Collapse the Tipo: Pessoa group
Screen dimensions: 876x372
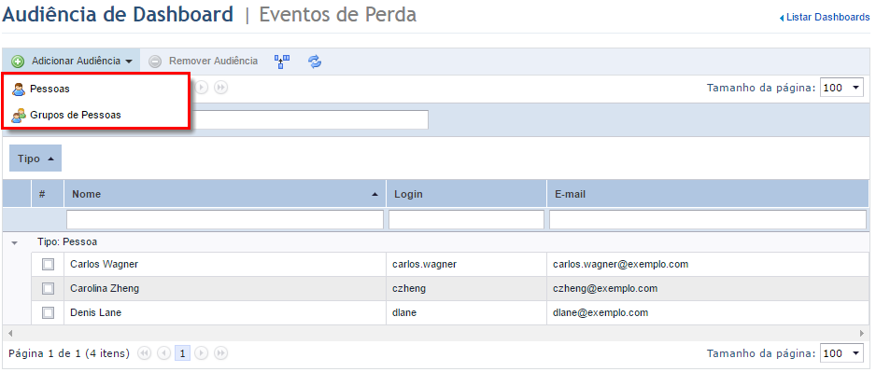(15, 242)
